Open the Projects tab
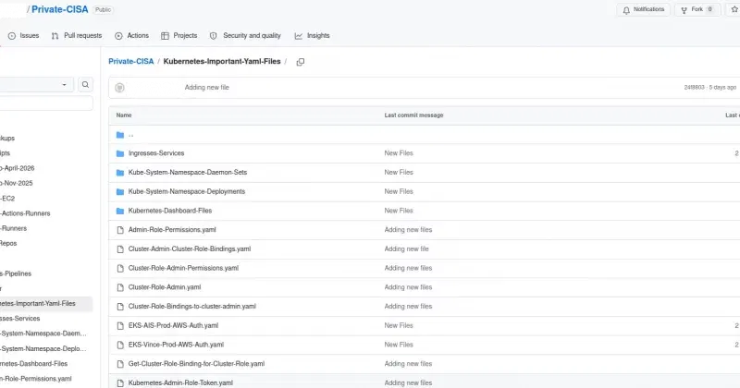This screenshot has height=388, width=740. pyautogui.click(x=179, y=35)
